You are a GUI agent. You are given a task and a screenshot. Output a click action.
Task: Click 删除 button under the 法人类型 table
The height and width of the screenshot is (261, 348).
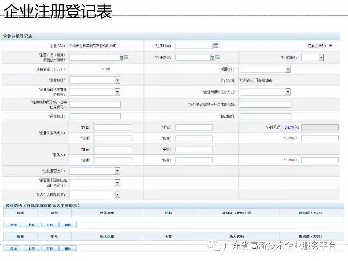click(68, 248)
